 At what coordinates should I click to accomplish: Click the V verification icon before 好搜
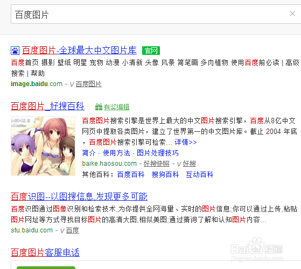pos(179,164)
